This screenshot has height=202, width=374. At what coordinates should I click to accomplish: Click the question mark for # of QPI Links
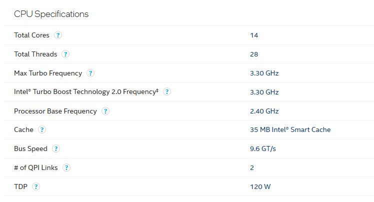click(x=66, y=167)
